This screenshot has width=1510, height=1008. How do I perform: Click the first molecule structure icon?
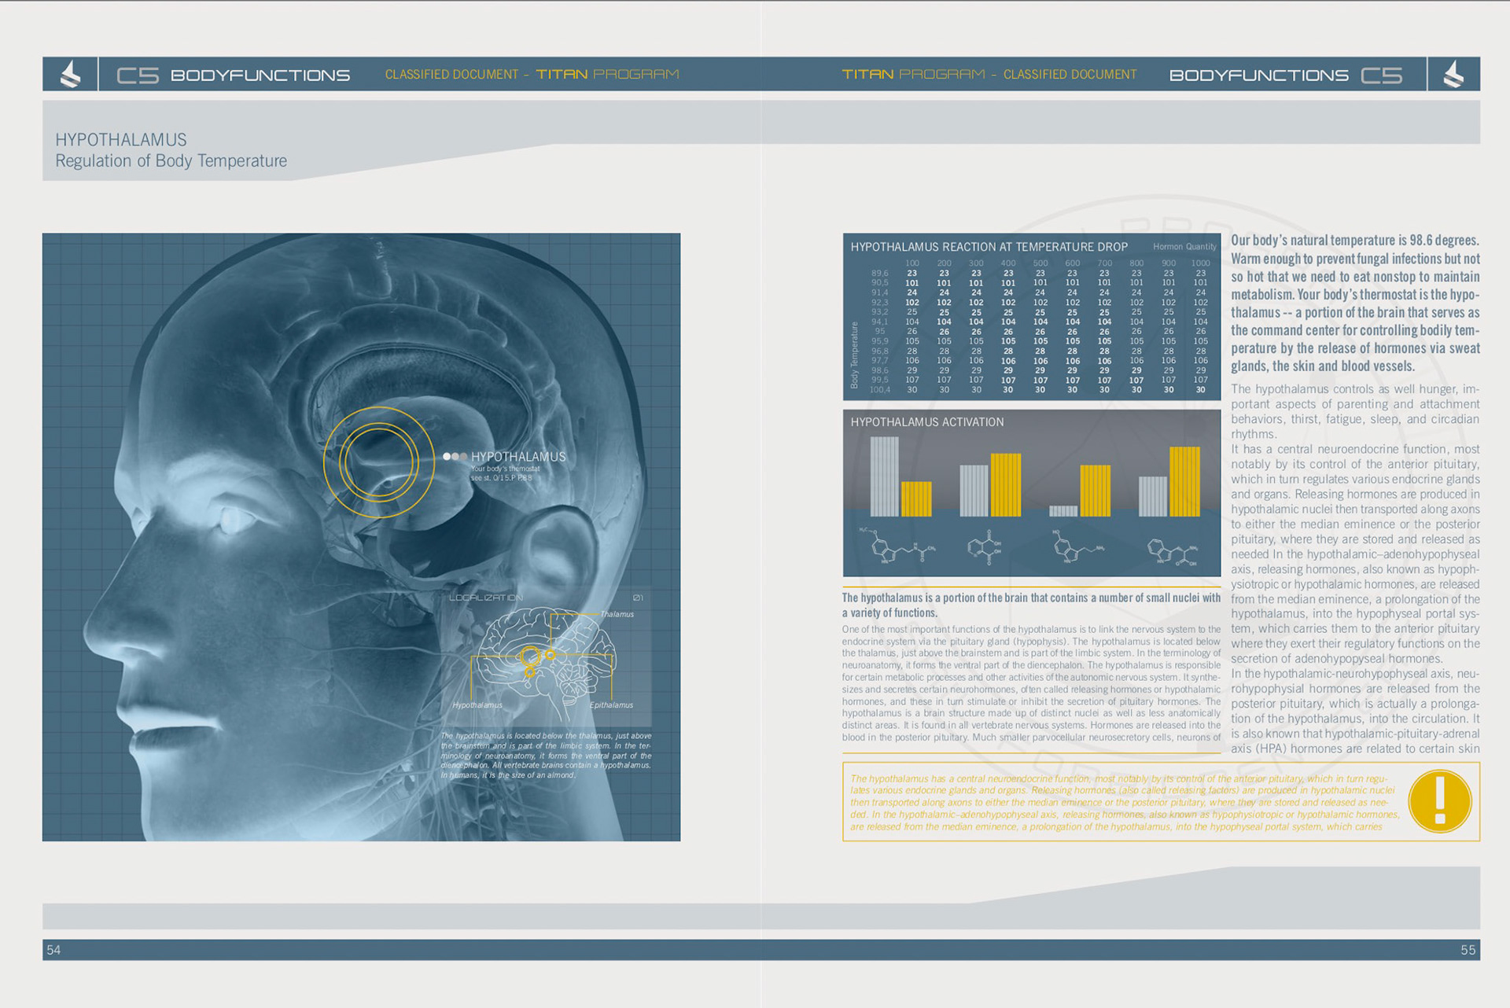[x=897, y=547]
